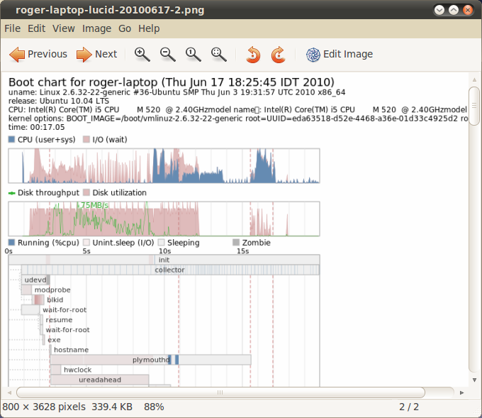This screenshot has width=482, height=418.
Task: Fit the image to the window
Action: tap(219, 54)
